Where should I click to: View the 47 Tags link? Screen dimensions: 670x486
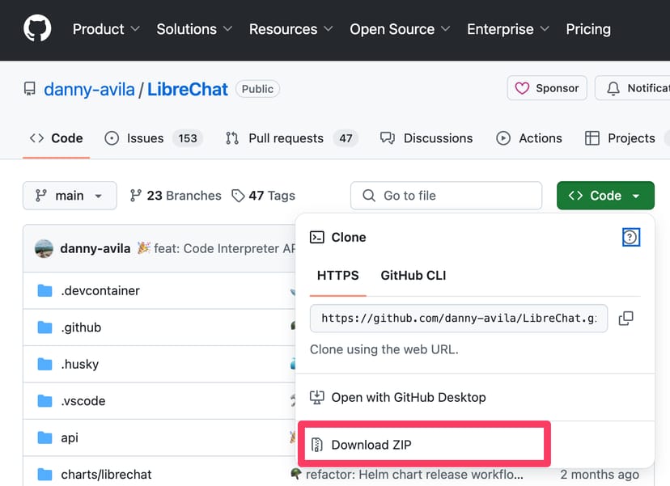264,196
